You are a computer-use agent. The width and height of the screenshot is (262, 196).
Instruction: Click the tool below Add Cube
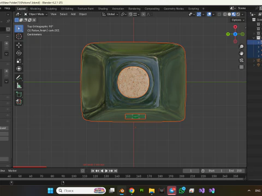click(19, 102)
